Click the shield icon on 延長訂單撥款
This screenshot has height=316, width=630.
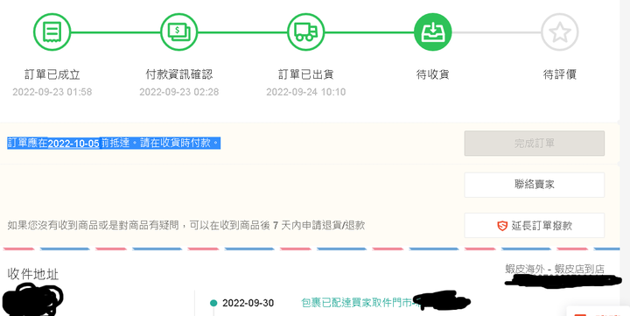pos(502,226)
